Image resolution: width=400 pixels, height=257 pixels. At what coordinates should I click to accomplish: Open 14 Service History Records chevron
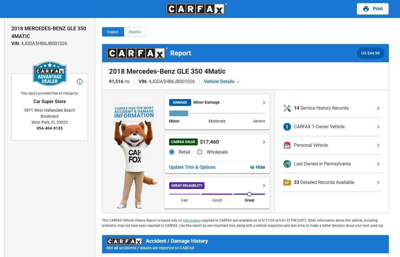click(378, 108)
